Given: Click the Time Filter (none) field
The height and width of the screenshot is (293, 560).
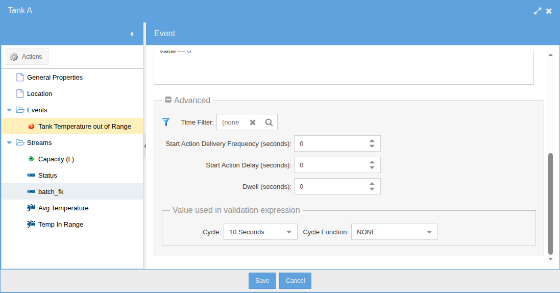Looking at the screenshot, I should (231, 122).
